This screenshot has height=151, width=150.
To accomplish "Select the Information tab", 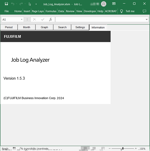I will click(98, 27).
